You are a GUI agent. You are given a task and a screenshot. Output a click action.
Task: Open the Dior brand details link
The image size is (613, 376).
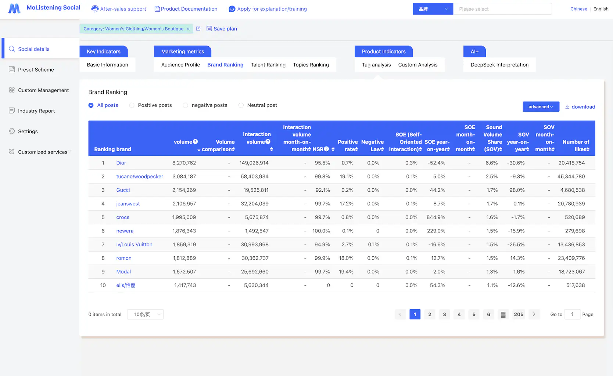[x=121, y=163]
